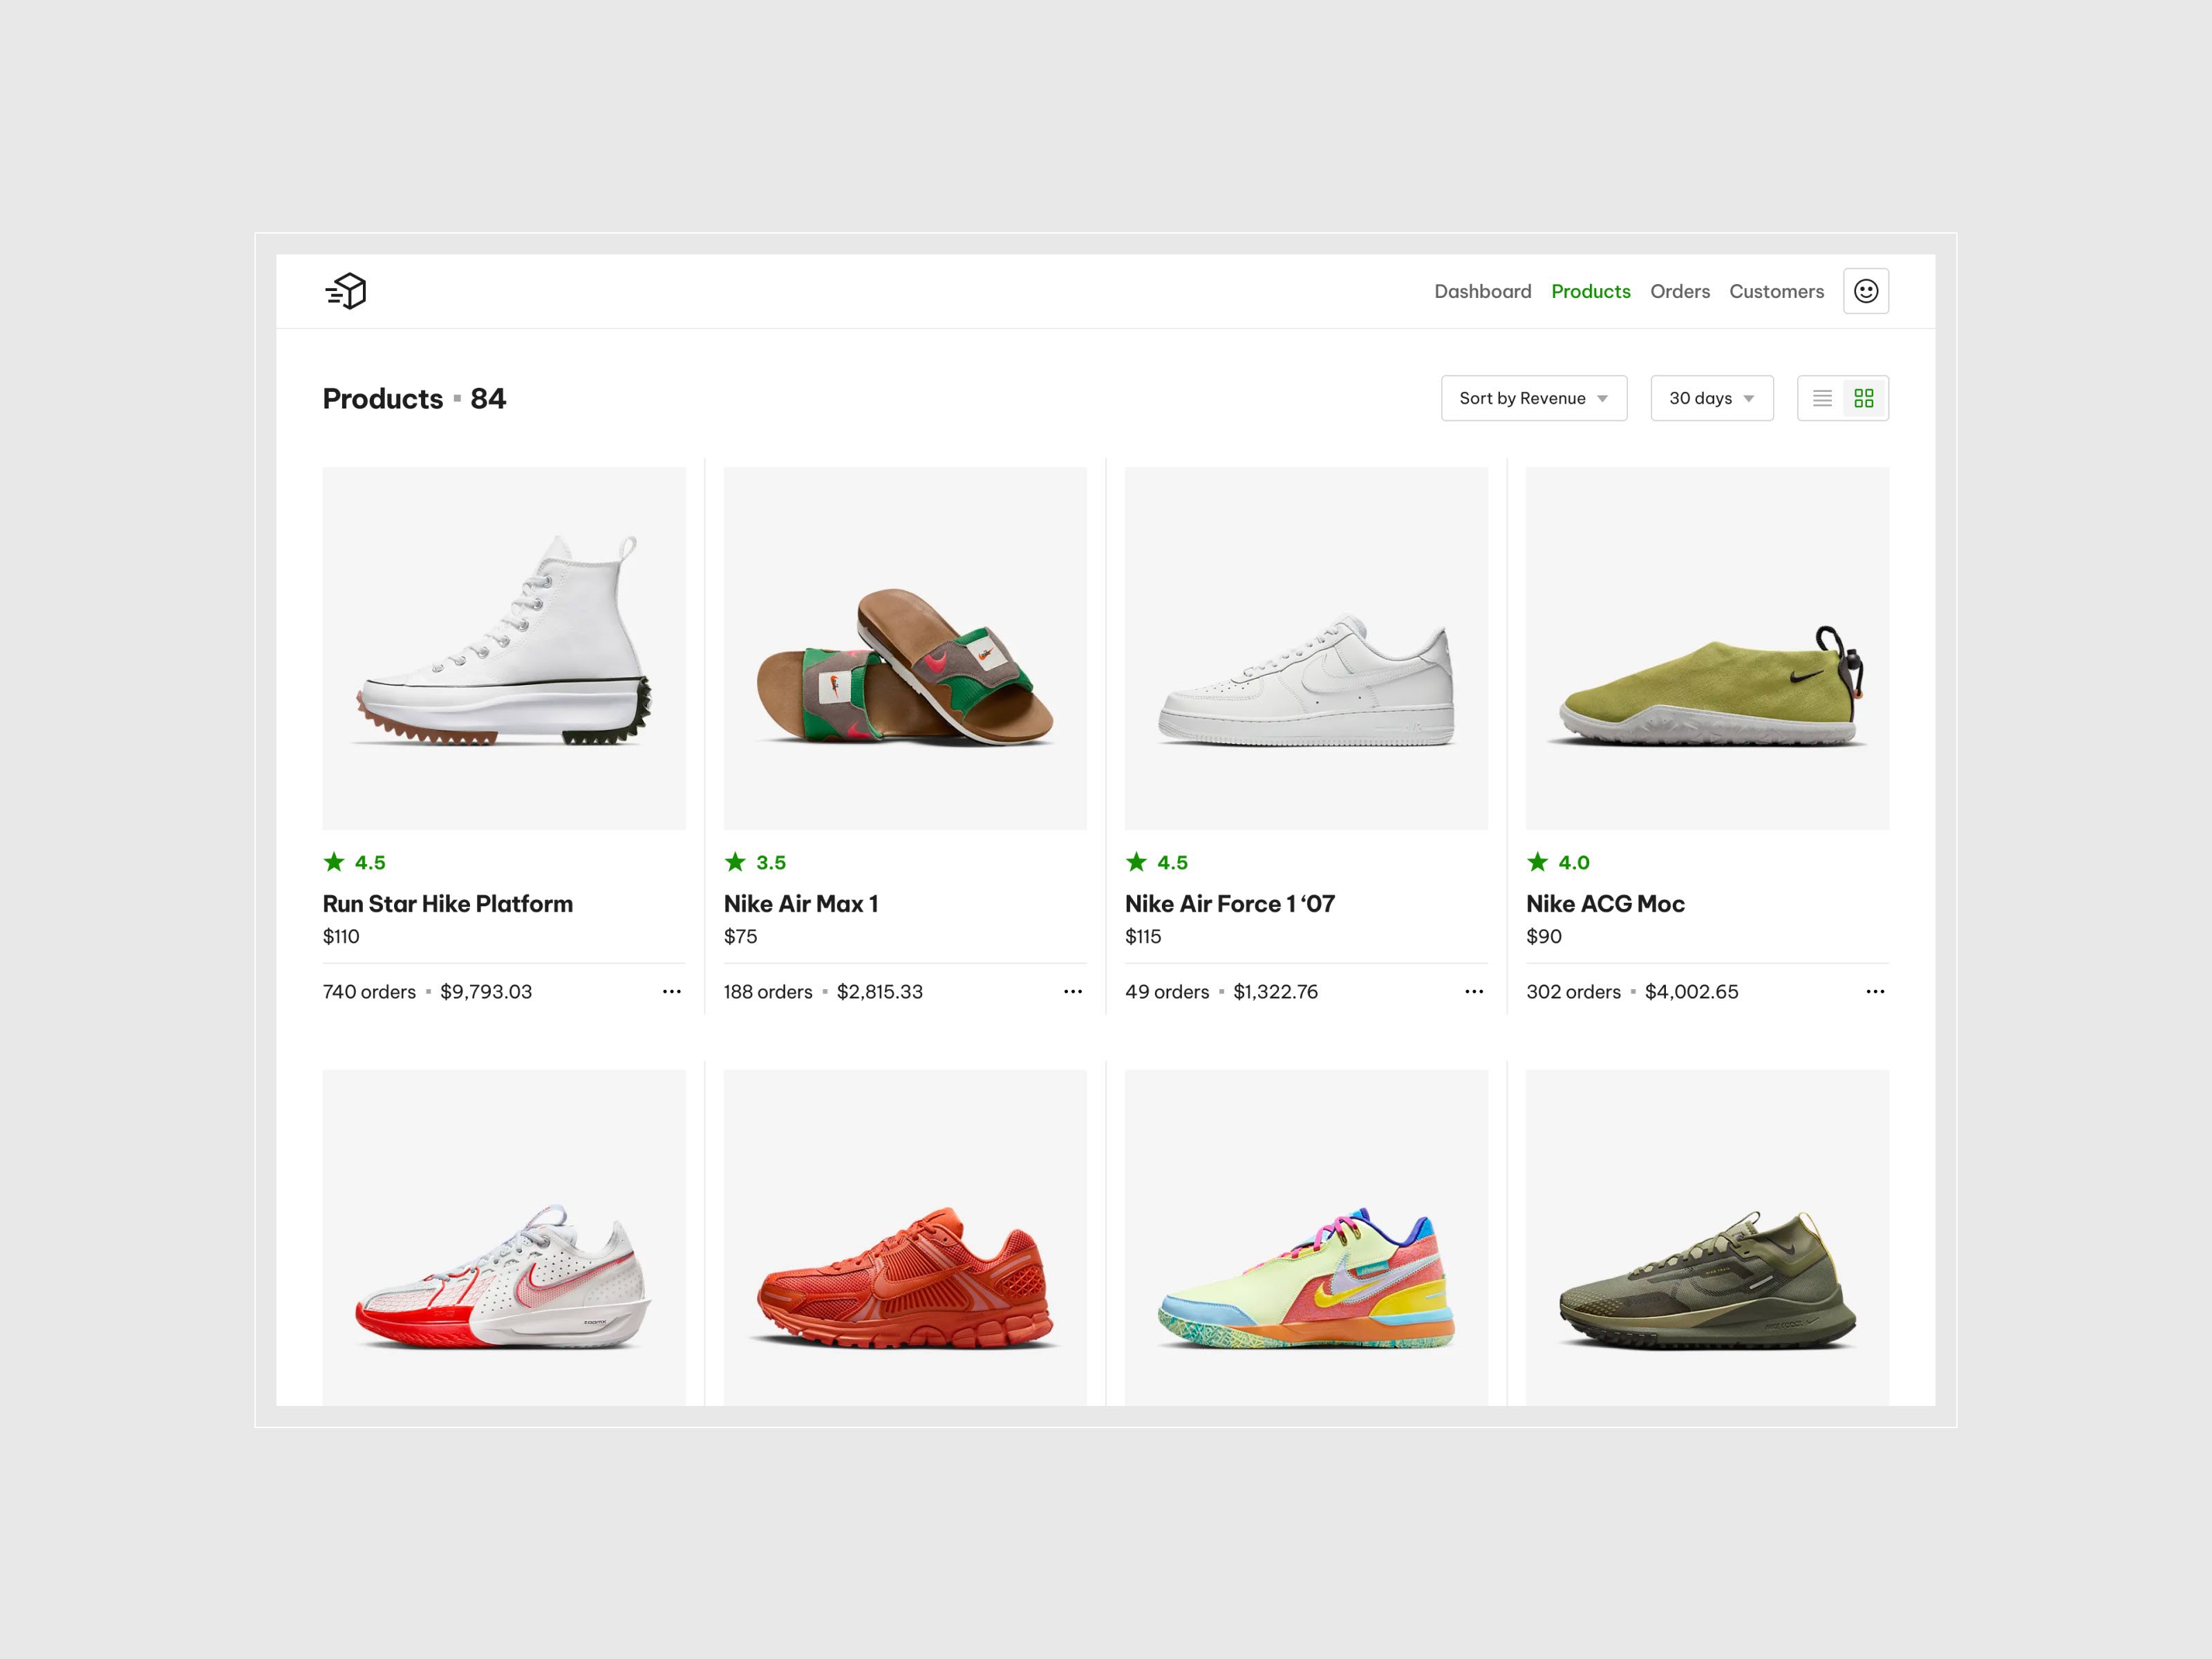Click the star rating 4.0 of Nike ACG Moc
The width and height of the screenshot is (2212, 1659).
point(1558,862)
